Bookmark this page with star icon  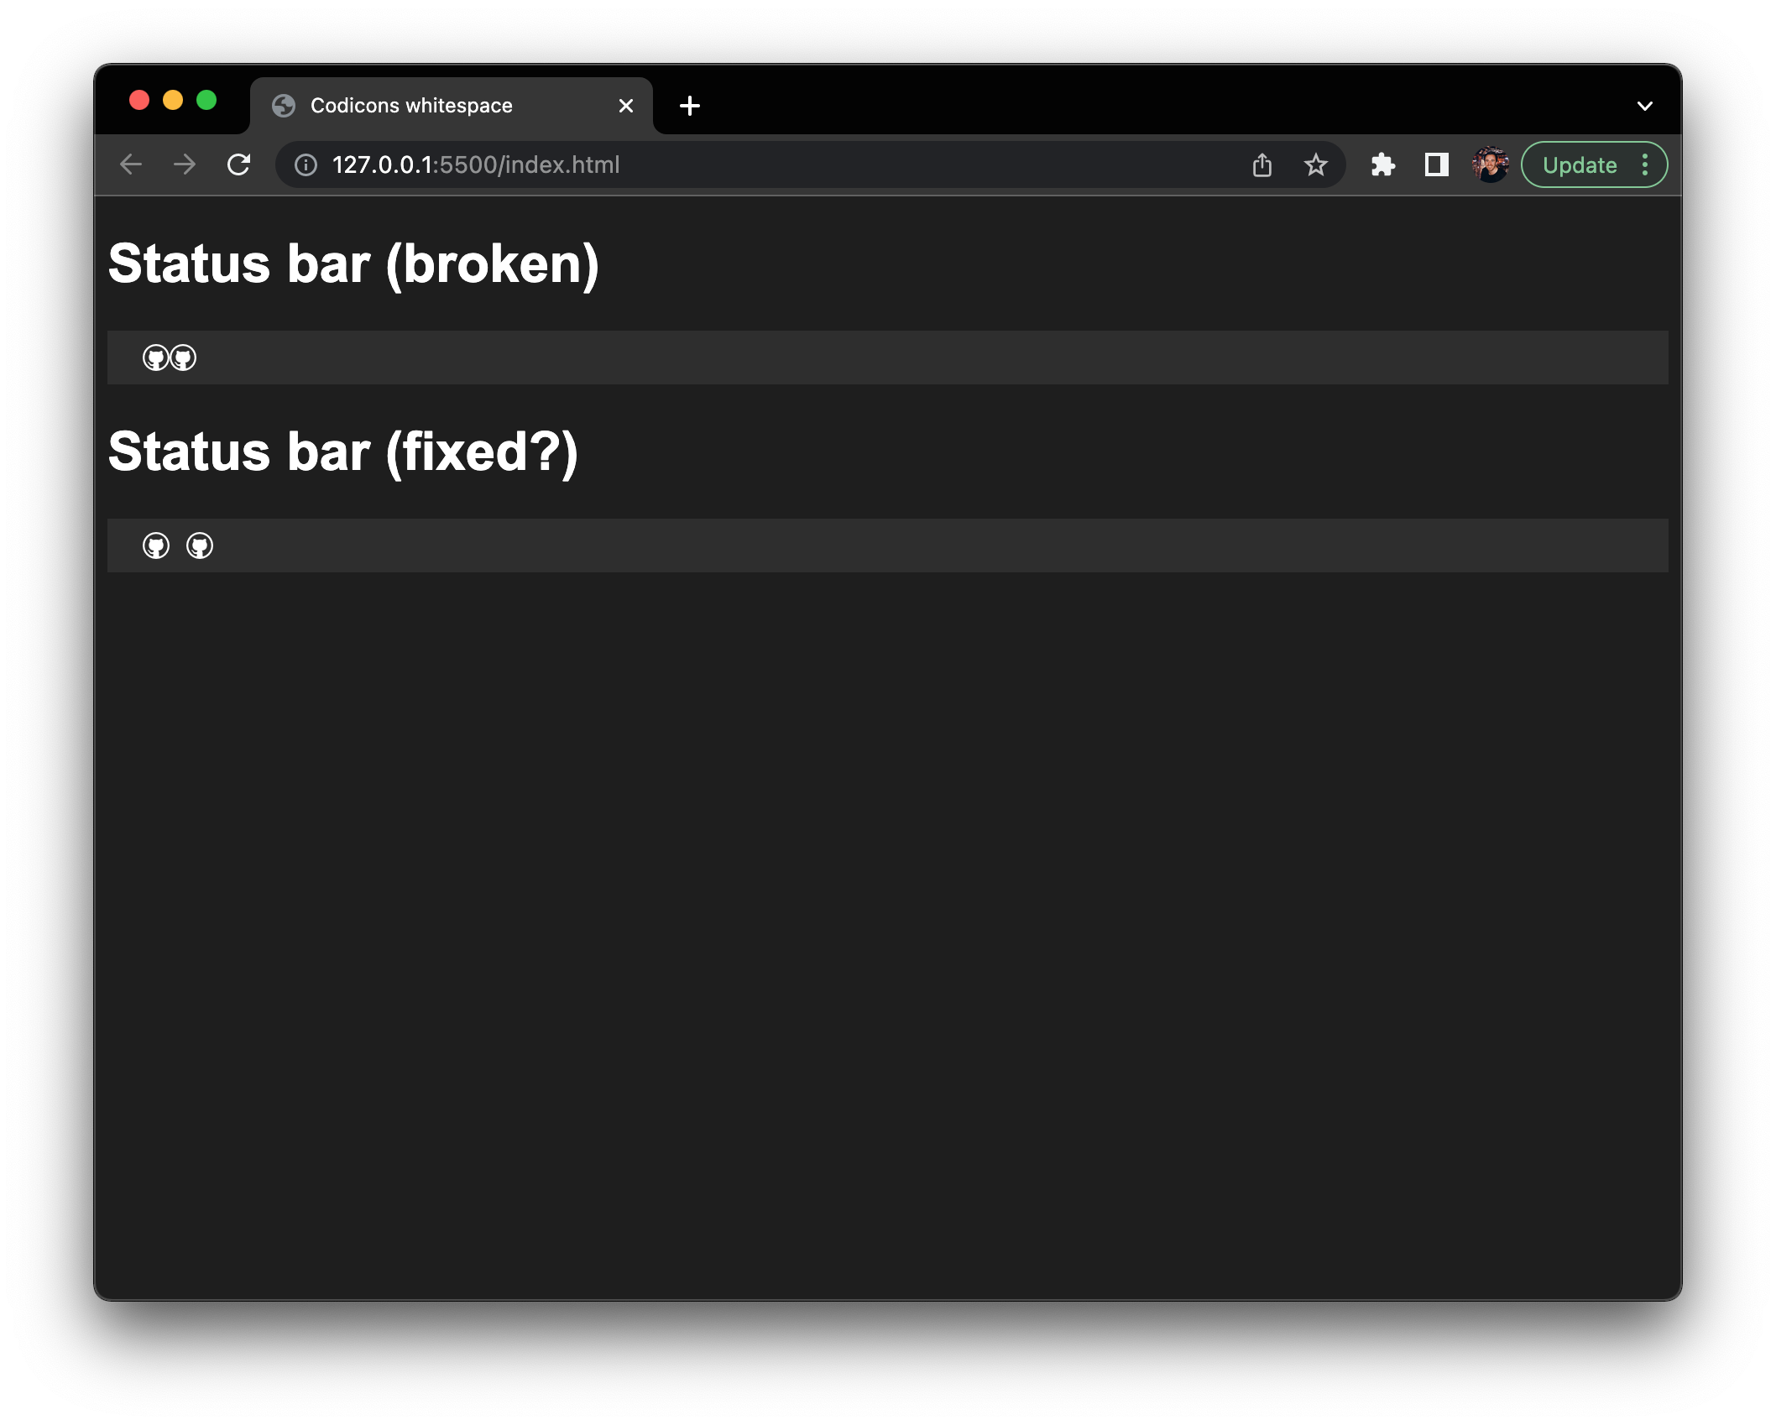coord(1315,165)
